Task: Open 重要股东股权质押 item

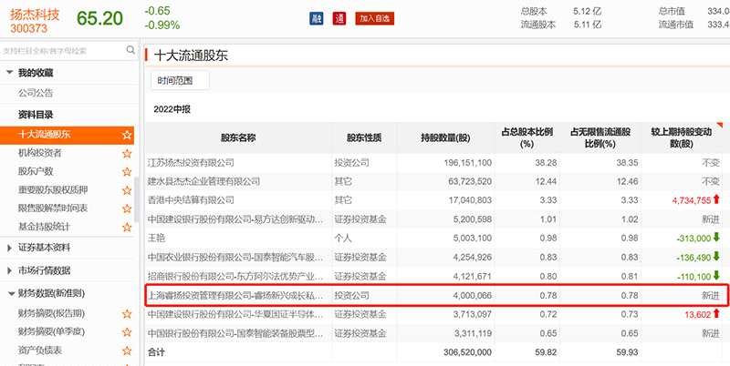Action: [x=53, y=190]
